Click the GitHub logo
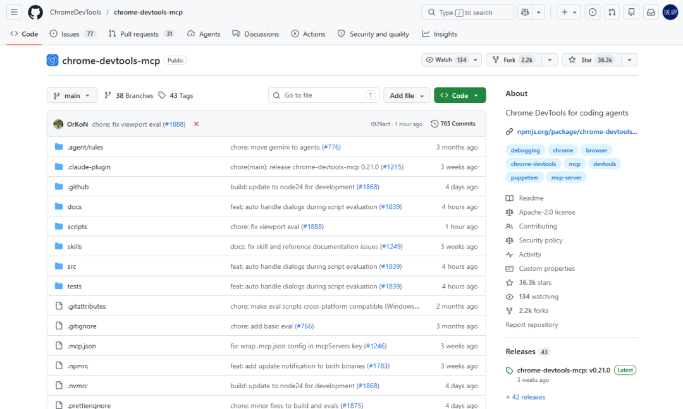This screenshot has height=409, width=683. pos(35,12)
